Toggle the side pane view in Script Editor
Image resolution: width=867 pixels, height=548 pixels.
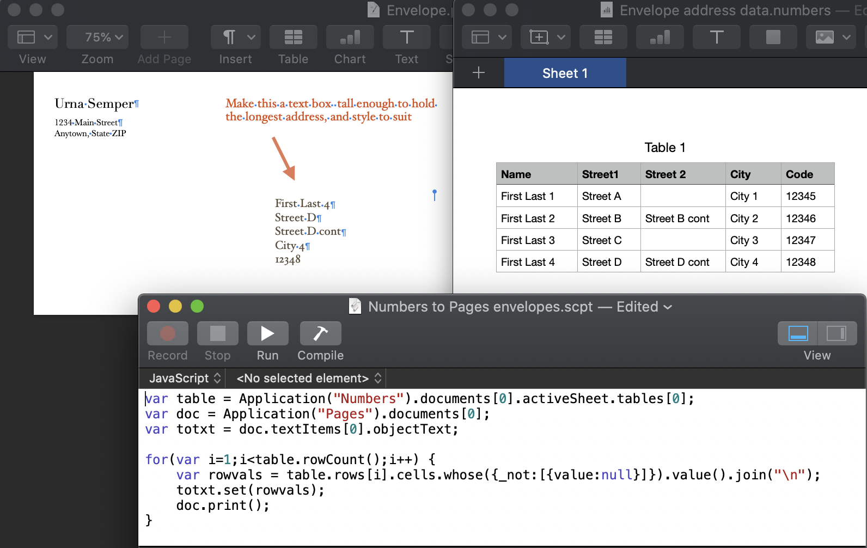pos(836,333)
